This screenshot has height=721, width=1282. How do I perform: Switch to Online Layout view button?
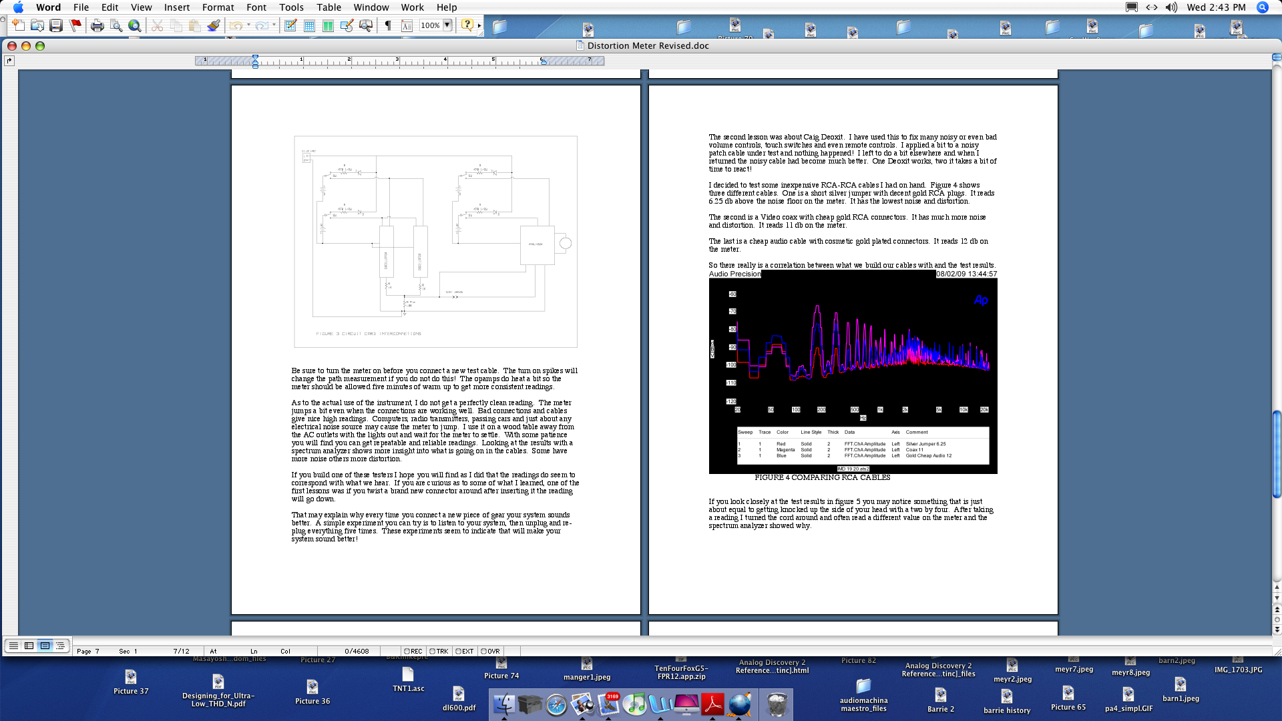coord(29,646)
